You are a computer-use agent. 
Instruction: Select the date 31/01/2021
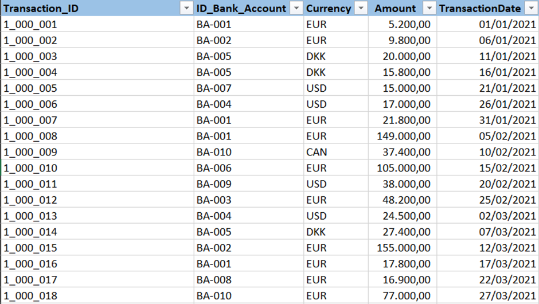[507, 120]
